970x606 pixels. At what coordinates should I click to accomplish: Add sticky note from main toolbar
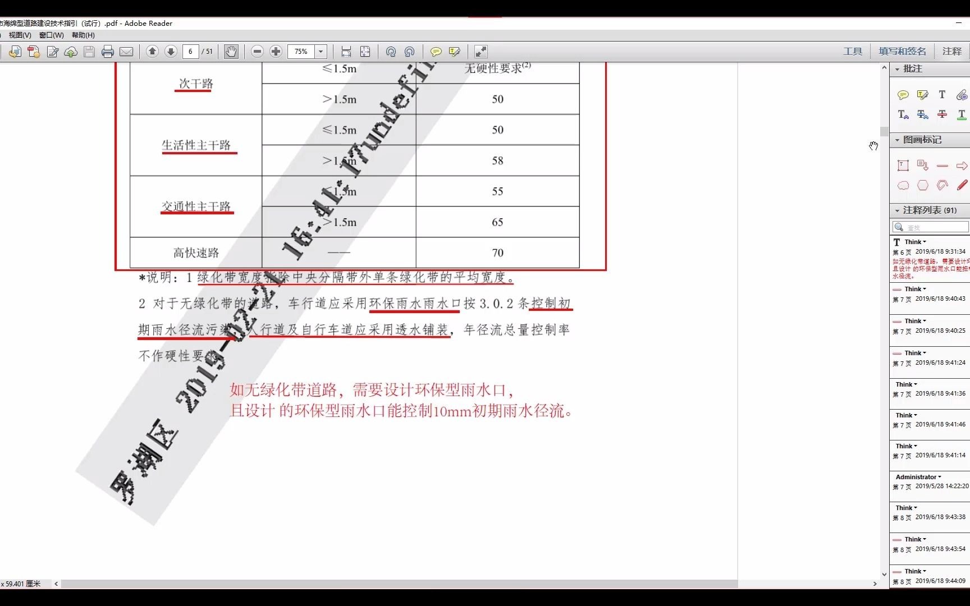[x=436, y=52]
